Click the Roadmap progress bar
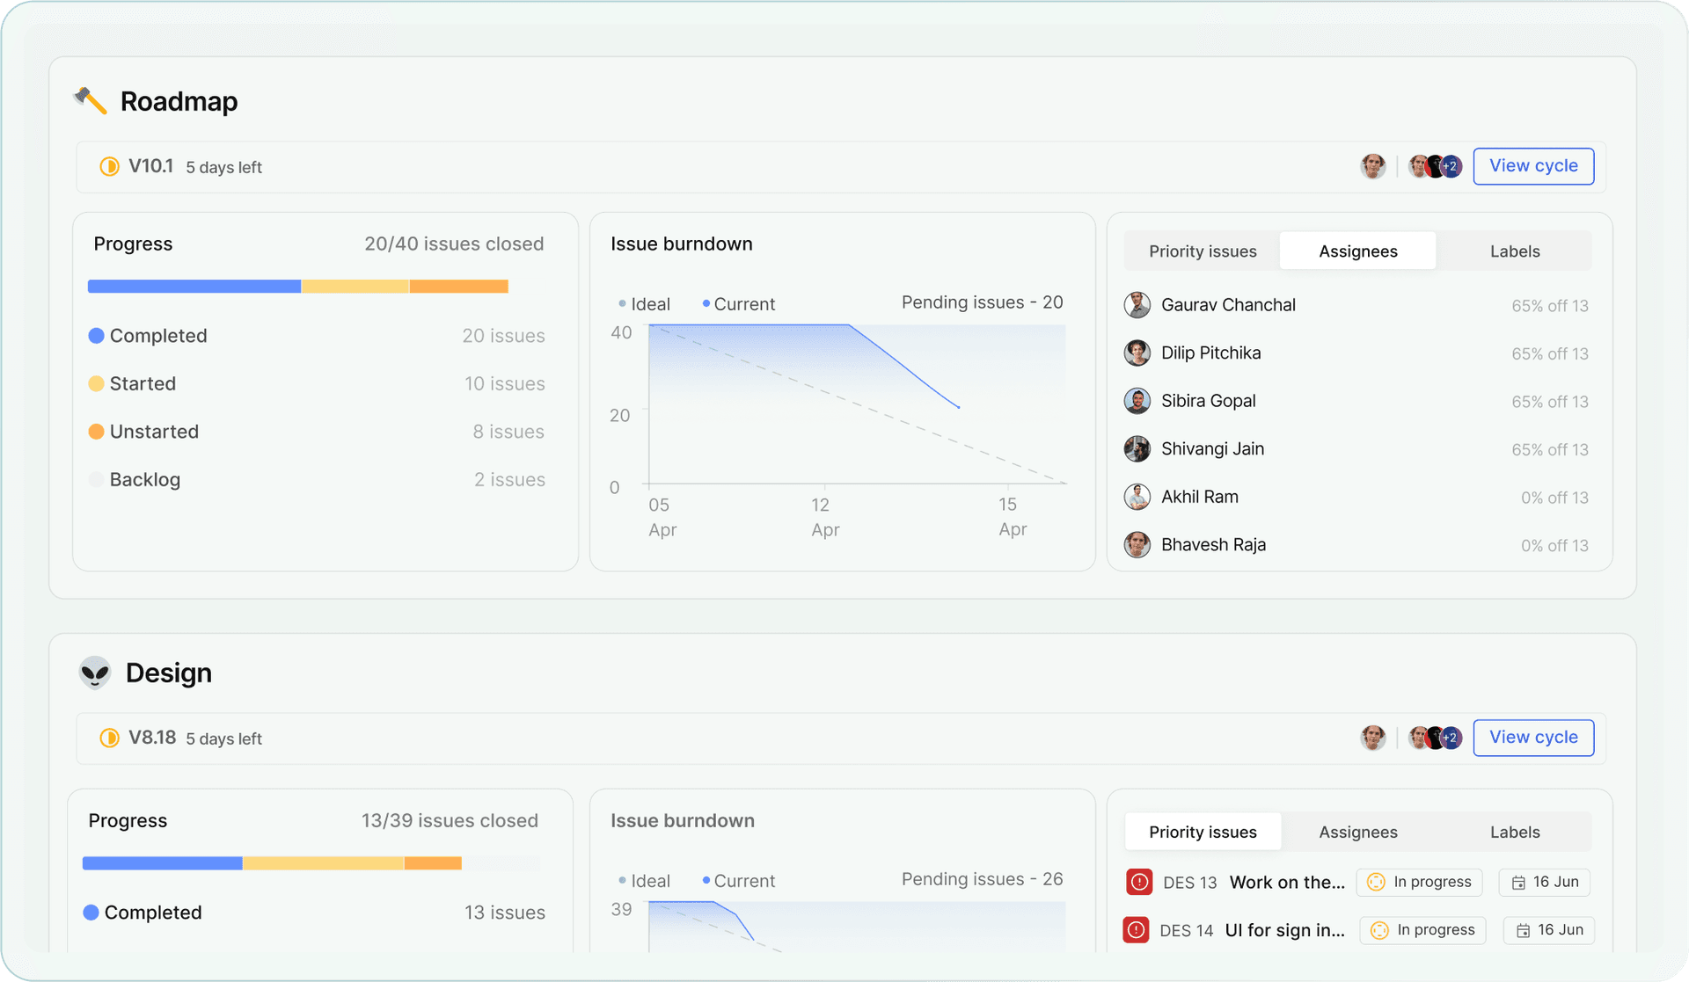Image resolution: width=1689 pixels, height=982 pixels. coord(297,286)
